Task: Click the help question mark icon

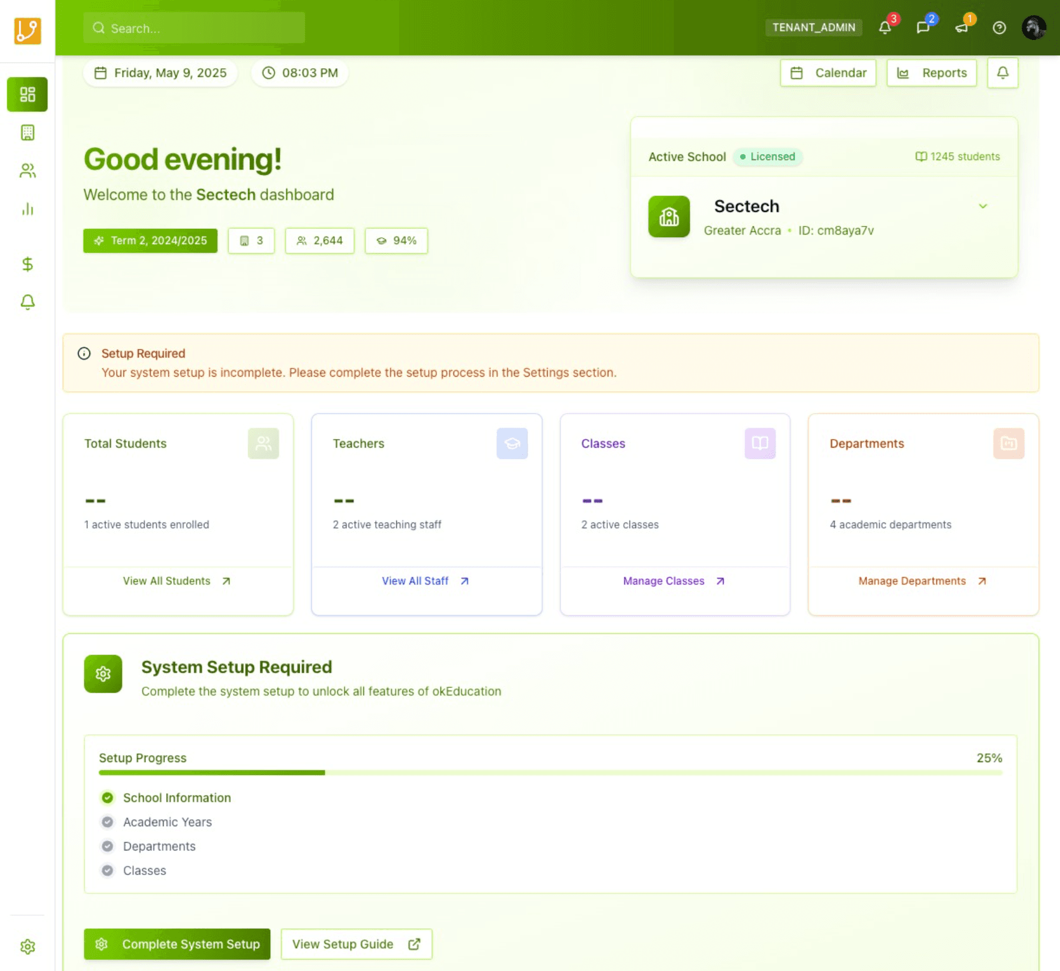Action: (x=999, y=28)
